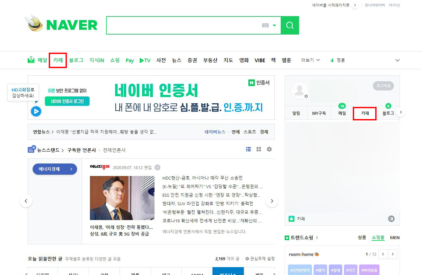The height and width of the screenshot is (275, 422).
Task: Go to 웹툰 webtoon
Action: point(286,60)
